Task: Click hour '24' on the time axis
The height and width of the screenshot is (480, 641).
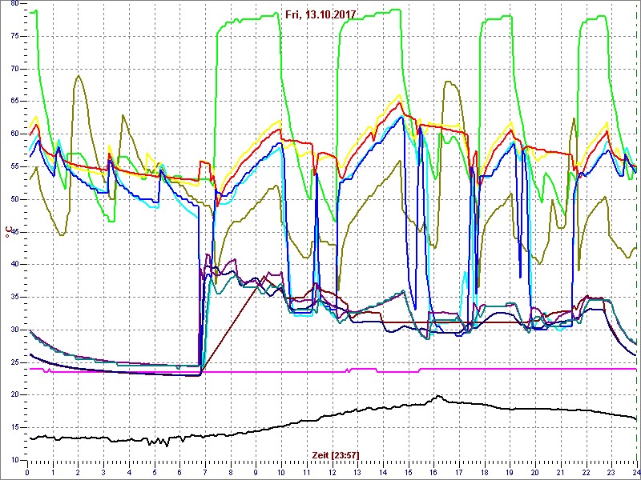Action: (635, 472)
